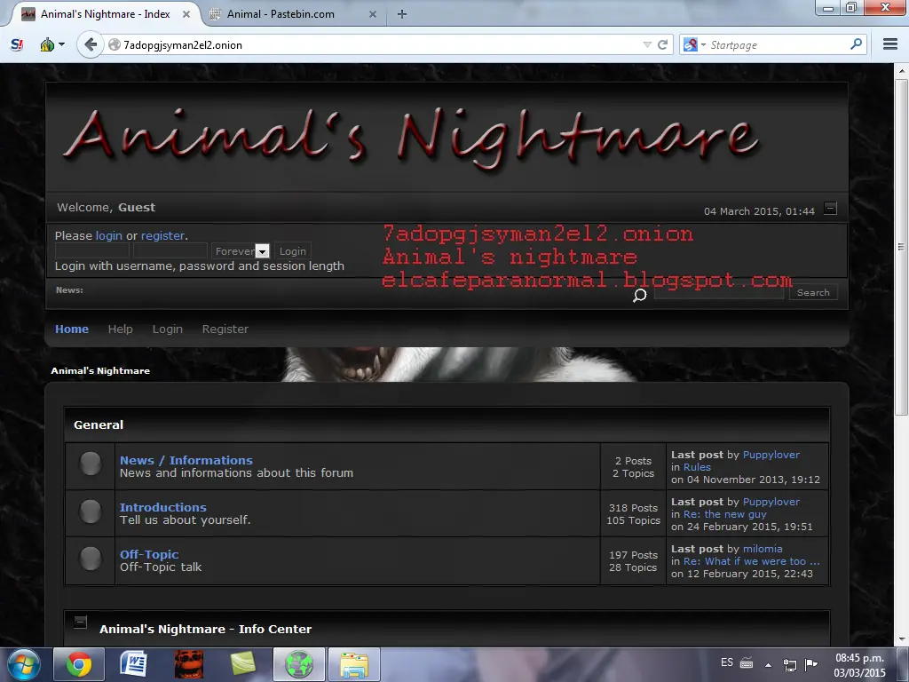
Task: Click the scrollbar up arrow
Action: (901, 70)
